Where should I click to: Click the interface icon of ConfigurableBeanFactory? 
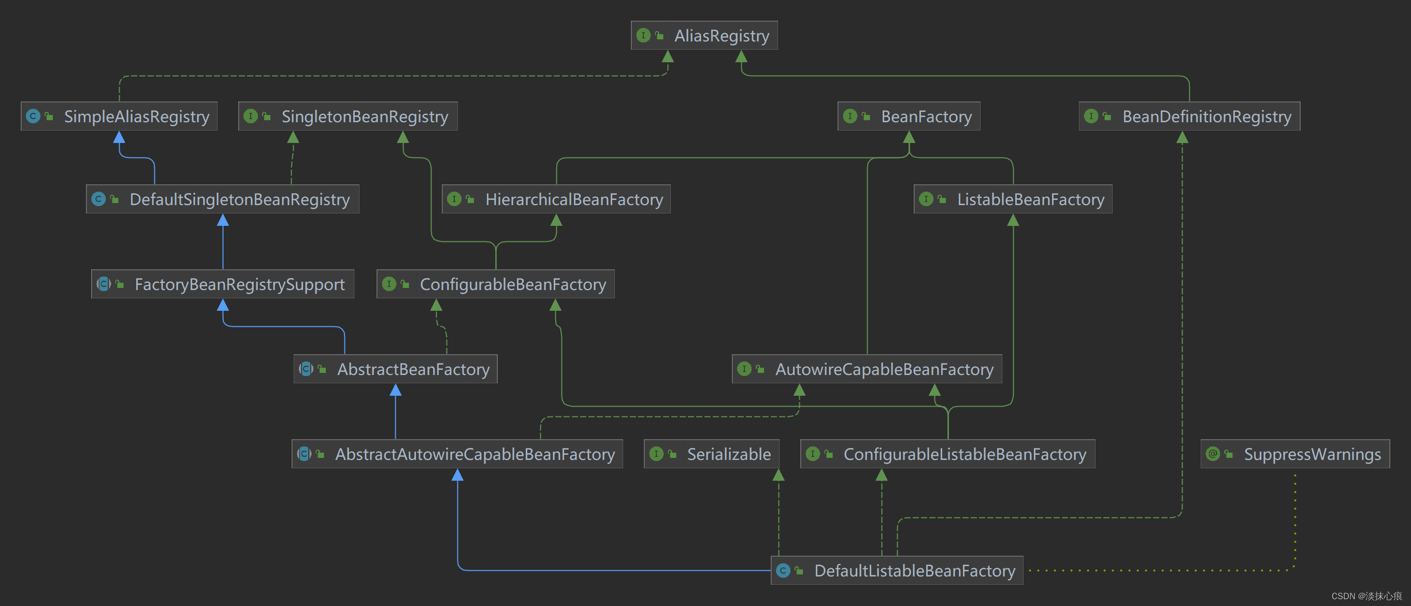tap(389, 284)
